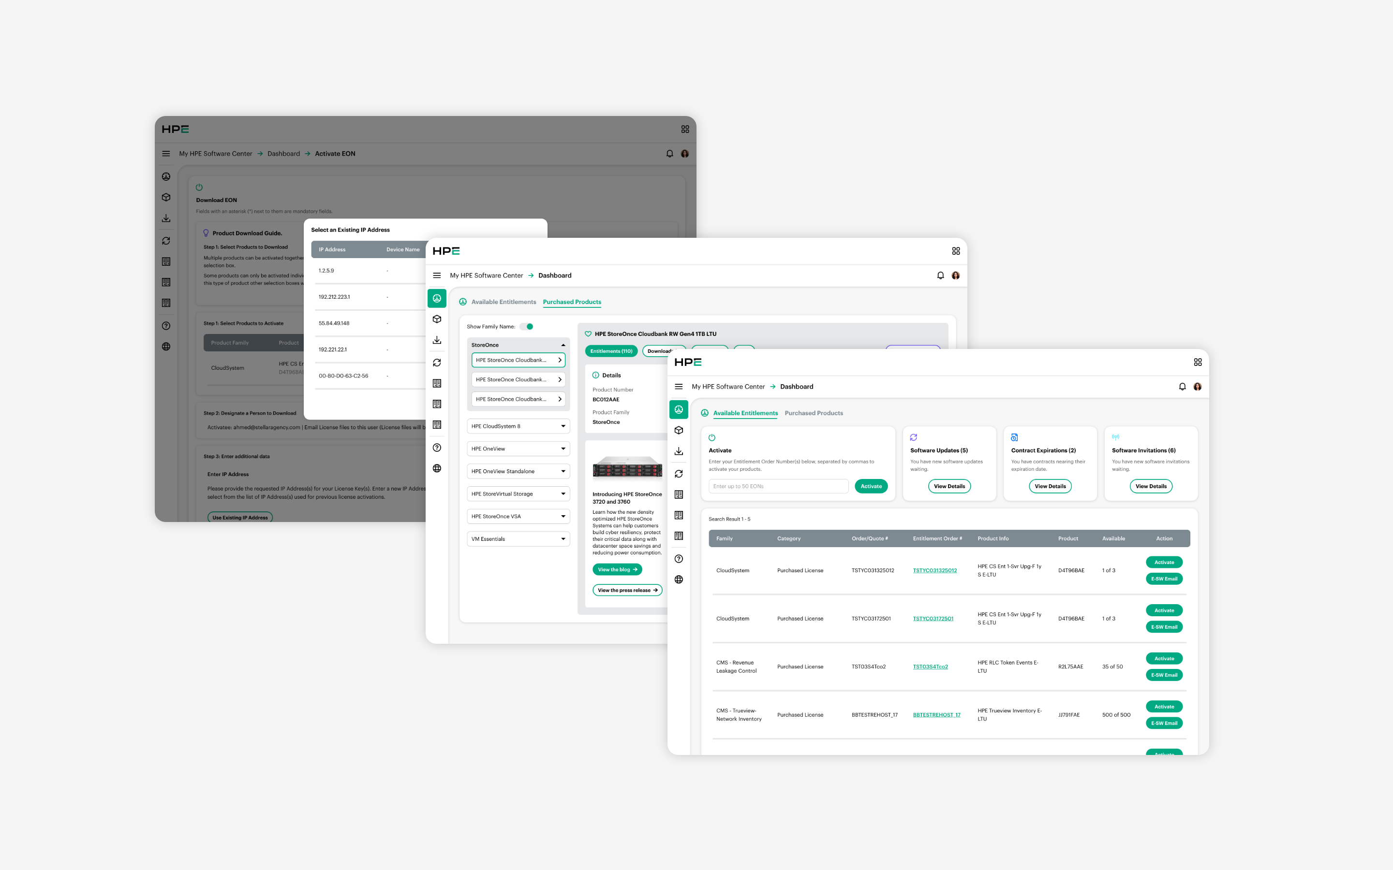The height and width of the screenshot is (870, 1393).
Task: Click View the press release button
Action: (x=627, y=590)
